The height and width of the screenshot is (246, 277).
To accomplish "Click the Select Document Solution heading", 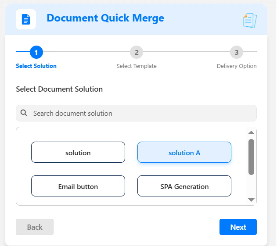I will [x=59, y=89].
